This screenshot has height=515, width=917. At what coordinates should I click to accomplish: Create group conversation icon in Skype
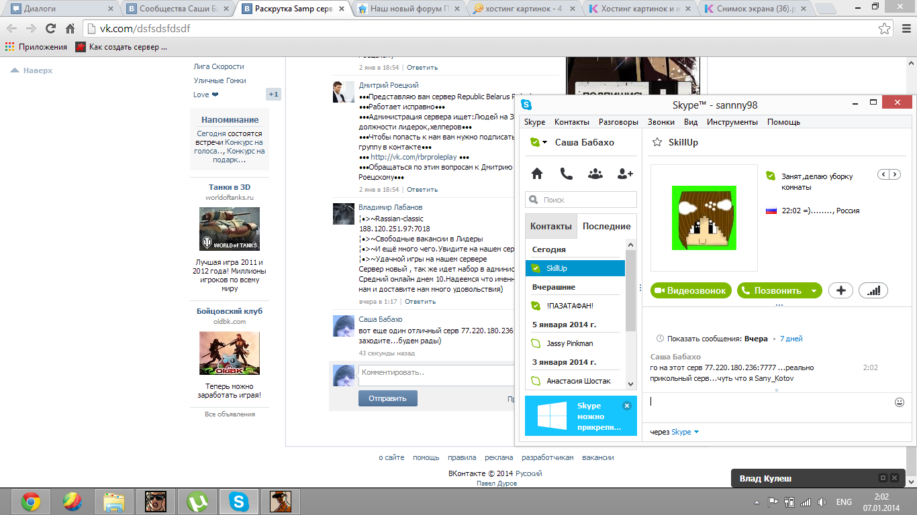[595, 174]
